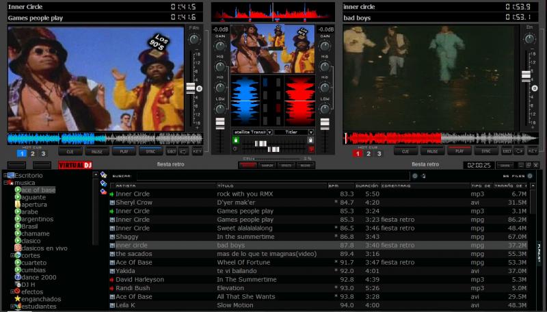Image resolution: width=547 pixels, height=312 pixels.
Task: Activate hot cue 1 on left deck
Action: click(x=22, y=153)
